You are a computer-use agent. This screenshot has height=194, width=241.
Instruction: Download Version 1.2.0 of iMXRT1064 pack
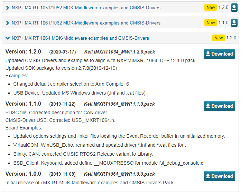[x=219, y=54]
